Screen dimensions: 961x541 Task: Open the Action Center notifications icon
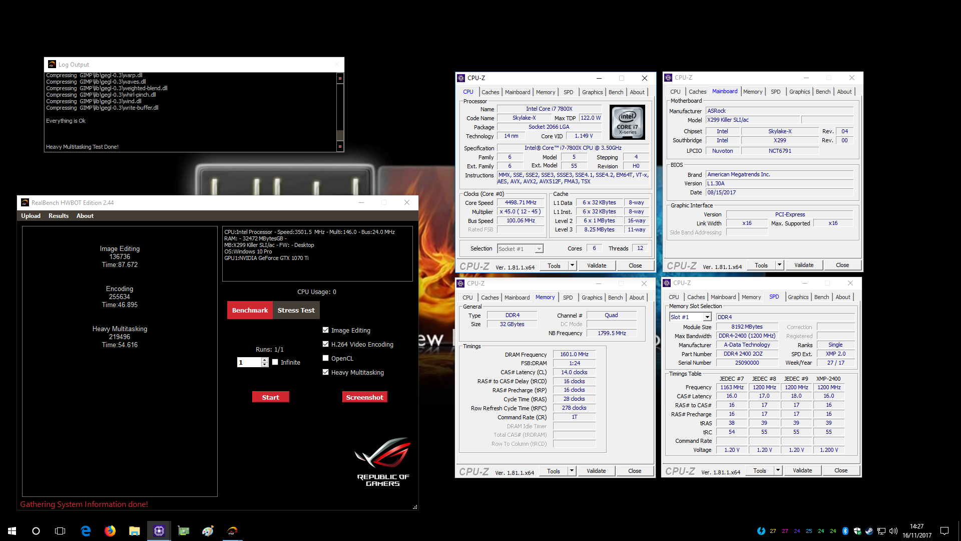(x=944, y=531)
